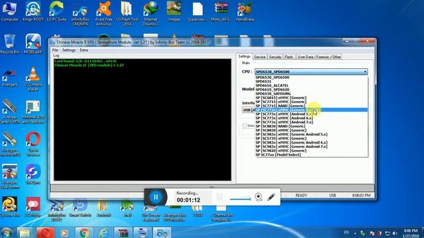Switch to the Security tab
This screenshot has width=424, height=238.
275,57
